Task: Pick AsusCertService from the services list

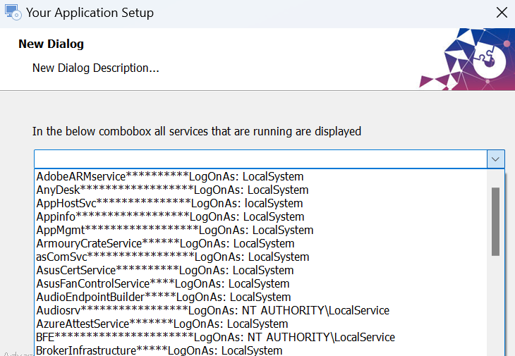Action: (164, 270)
